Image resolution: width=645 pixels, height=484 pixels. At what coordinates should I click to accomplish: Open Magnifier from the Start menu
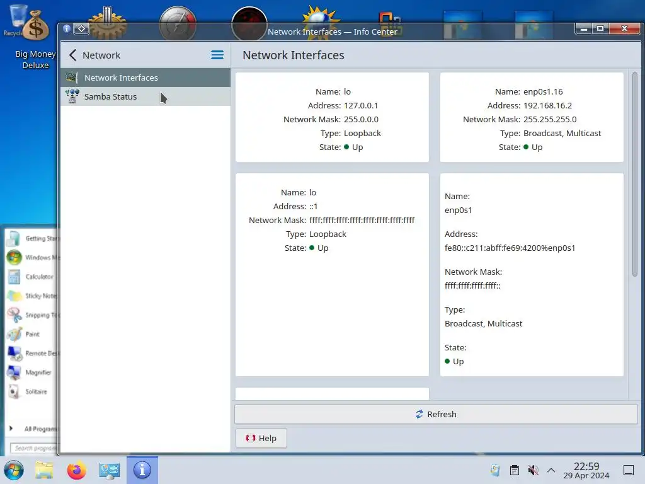32,372
